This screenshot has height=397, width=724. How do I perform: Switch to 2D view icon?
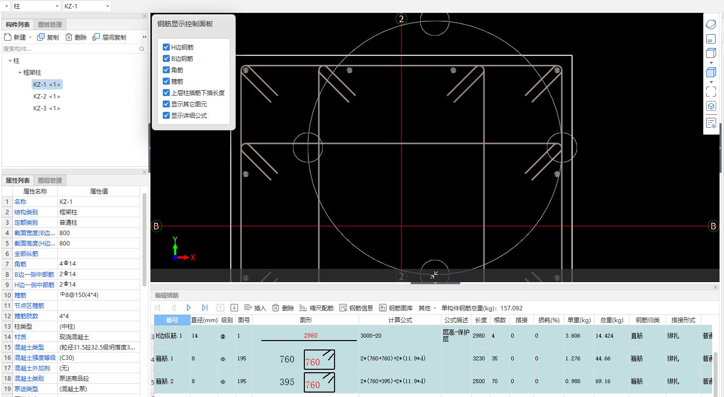(711, 40)
